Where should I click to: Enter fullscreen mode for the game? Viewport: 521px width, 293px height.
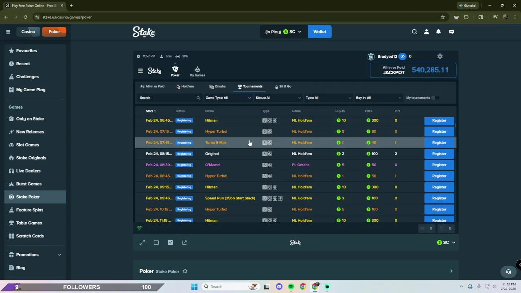coord(142,243)
